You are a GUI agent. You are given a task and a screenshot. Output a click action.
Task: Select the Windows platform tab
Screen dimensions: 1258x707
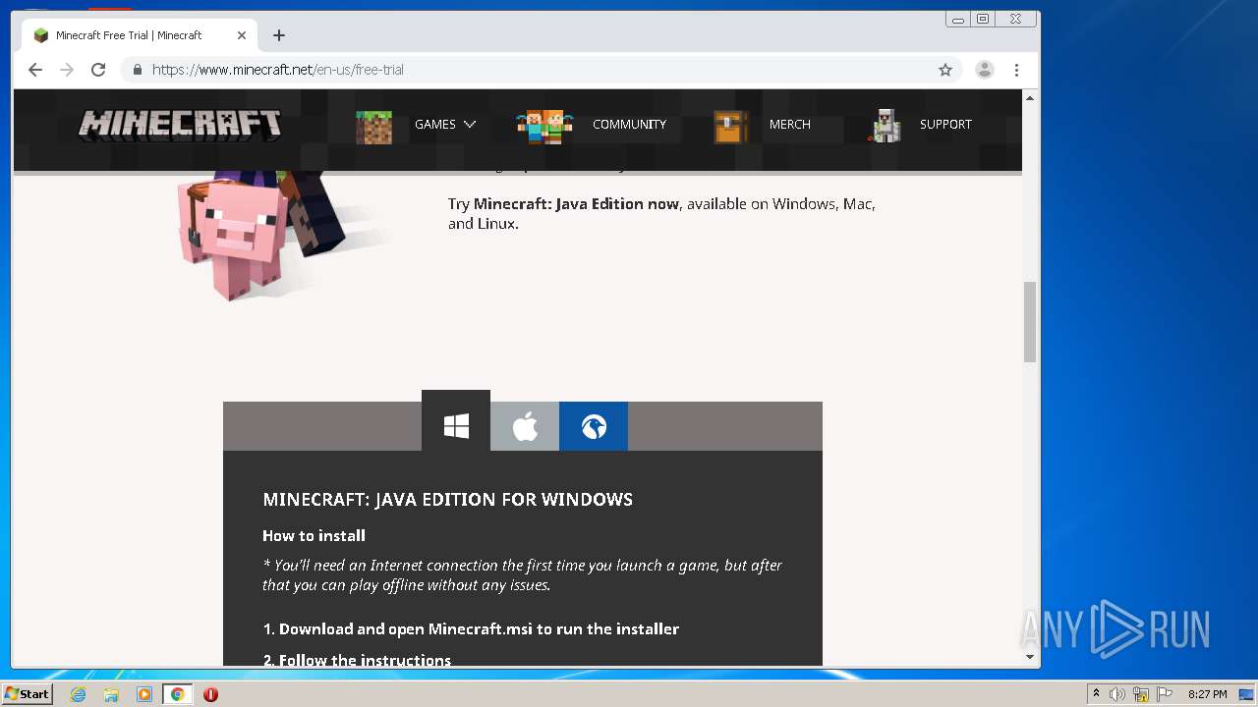456,422
